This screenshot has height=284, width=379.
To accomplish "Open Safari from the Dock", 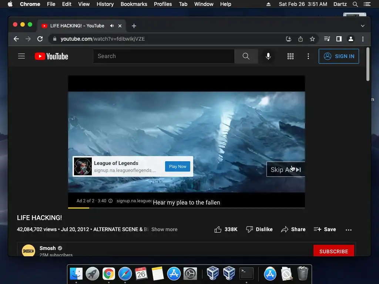I will click(125, 274).
